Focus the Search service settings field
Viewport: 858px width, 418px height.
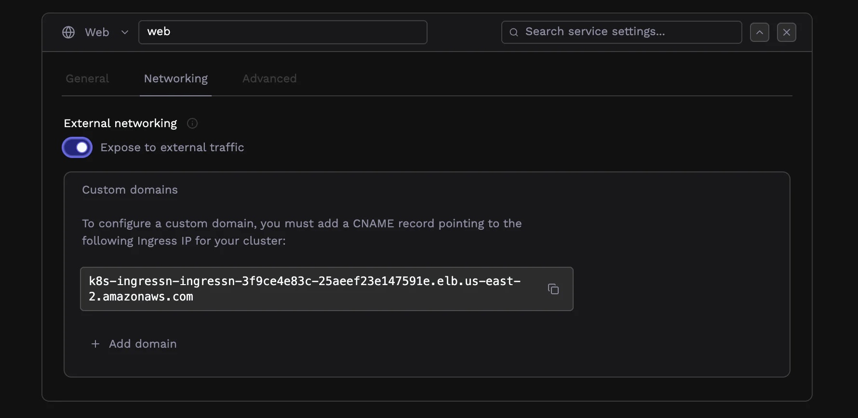click(x=622, y=32)
